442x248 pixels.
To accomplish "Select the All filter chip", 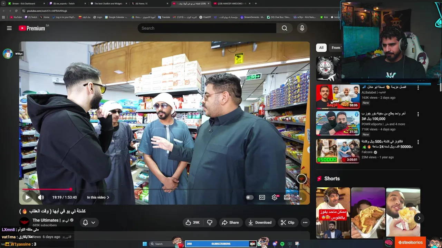I will (x=321, y=48).
